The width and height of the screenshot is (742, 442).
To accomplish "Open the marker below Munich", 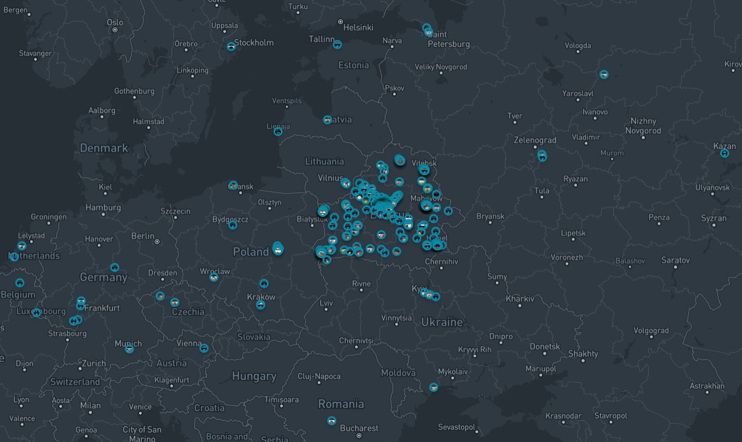I will coord(130,349).
